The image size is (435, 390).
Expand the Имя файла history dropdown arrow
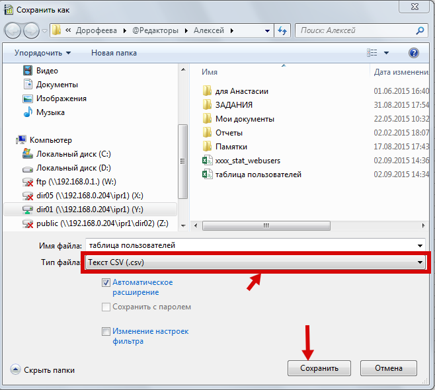point(419,245)
